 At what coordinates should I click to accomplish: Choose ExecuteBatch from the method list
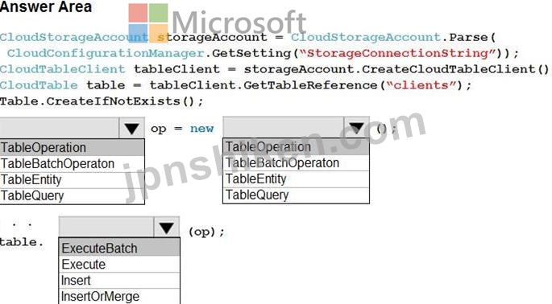coord(119,249)
